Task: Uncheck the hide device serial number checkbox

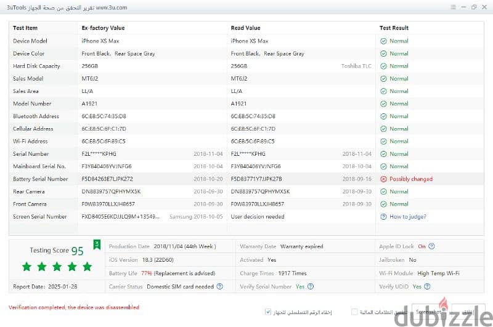Action: pos(268,312)
